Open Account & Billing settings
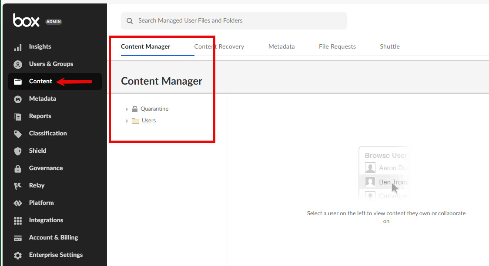The width and height of the screenshot is (489, 266). (x=54, y=238)
